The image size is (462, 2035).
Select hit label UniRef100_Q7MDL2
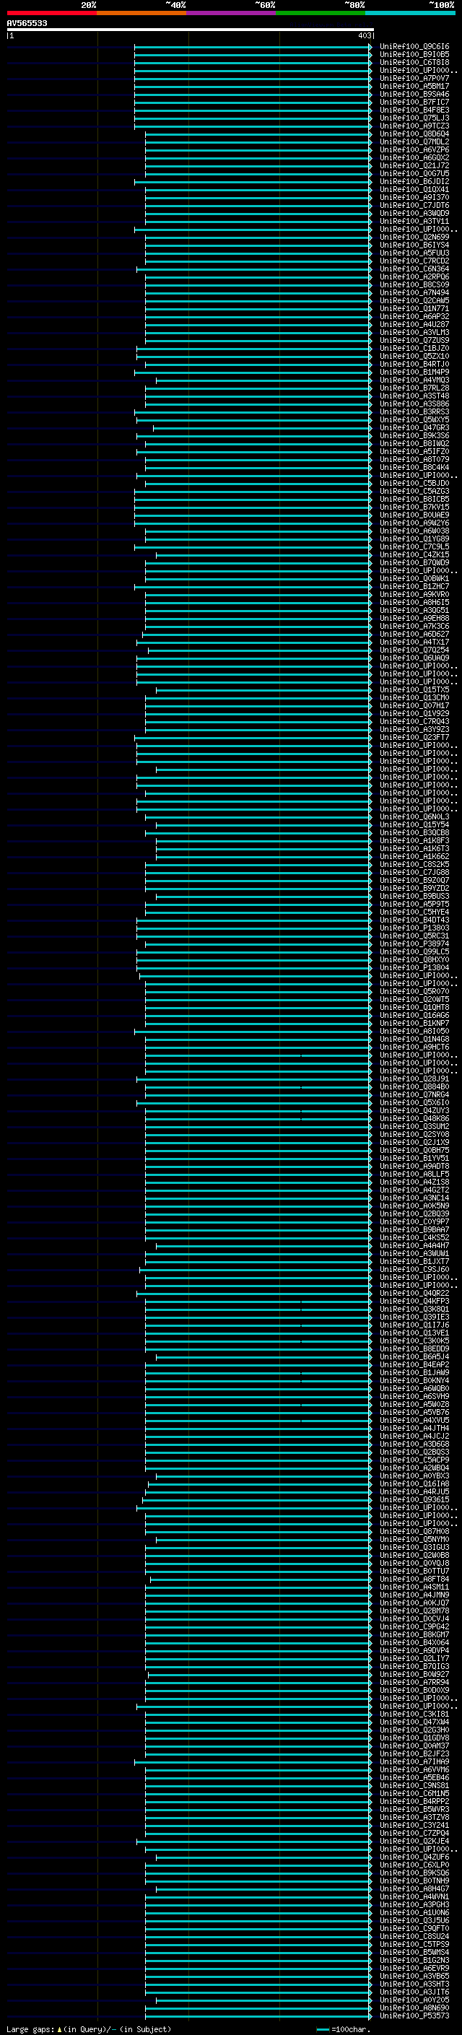(414, 142)
